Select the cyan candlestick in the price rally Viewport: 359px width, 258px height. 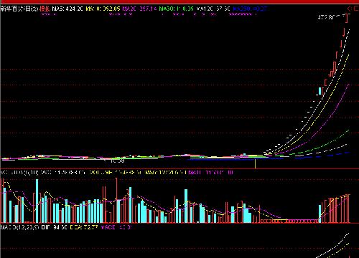[x=320, y=91]
